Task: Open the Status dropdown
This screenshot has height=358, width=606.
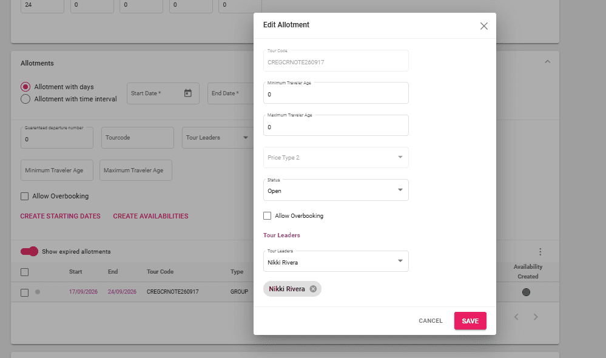Action: 335,191
